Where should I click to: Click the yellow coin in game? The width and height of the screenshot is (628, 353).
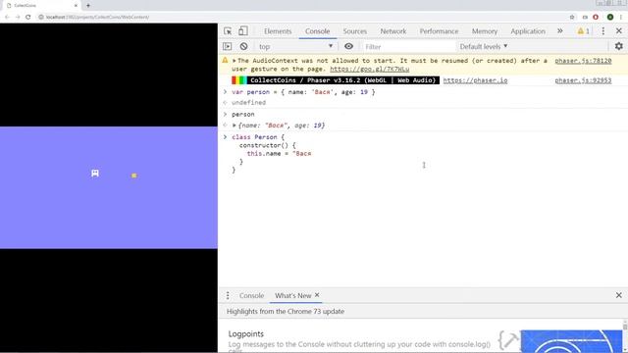pyautogui.click(x=134, y=176)
